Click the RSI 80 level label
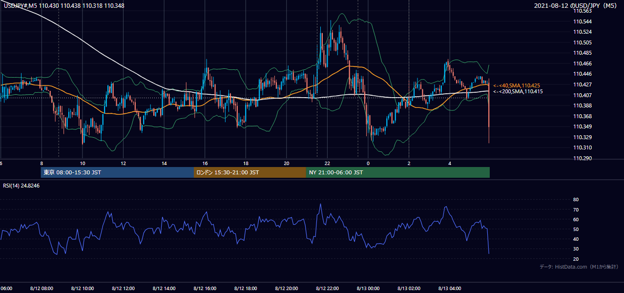Screen dimensions: 624x293 click(x=576, y=200)
